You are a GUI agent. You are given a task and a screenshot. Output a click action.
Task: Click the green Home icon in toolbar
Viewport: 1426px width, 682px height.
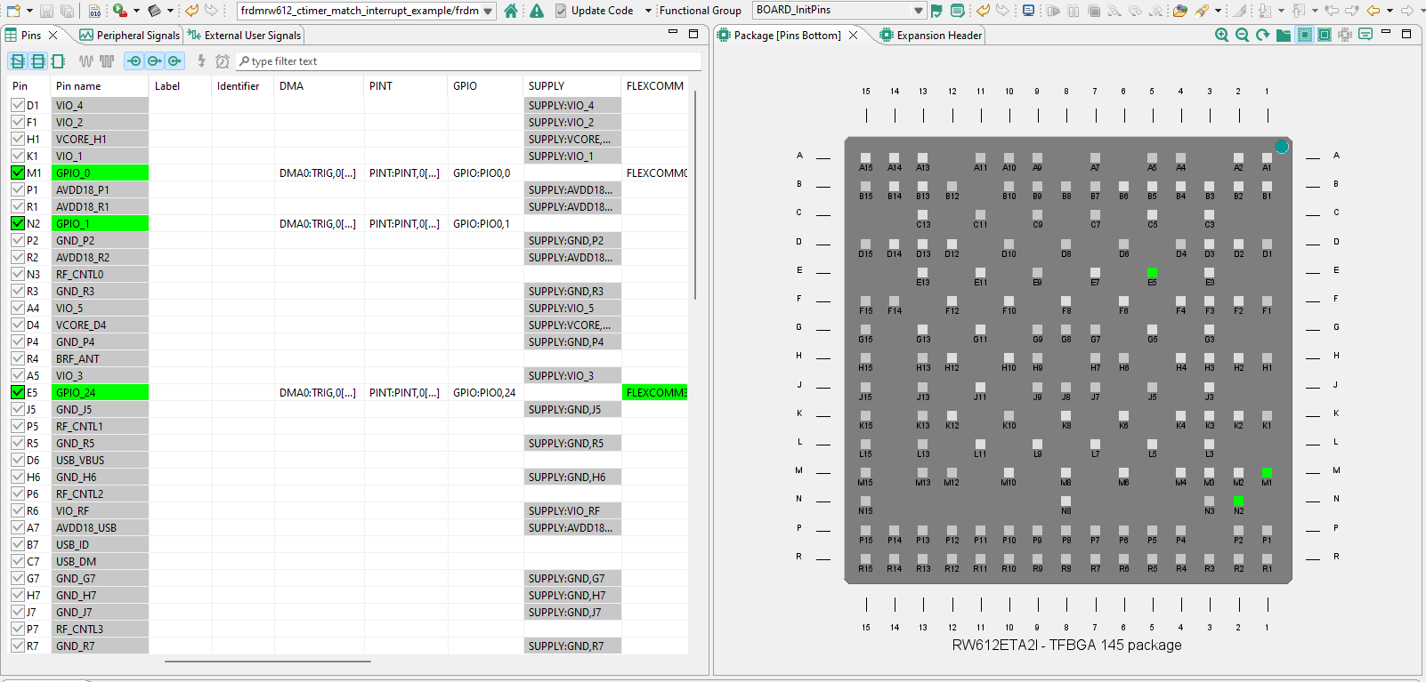511,11
